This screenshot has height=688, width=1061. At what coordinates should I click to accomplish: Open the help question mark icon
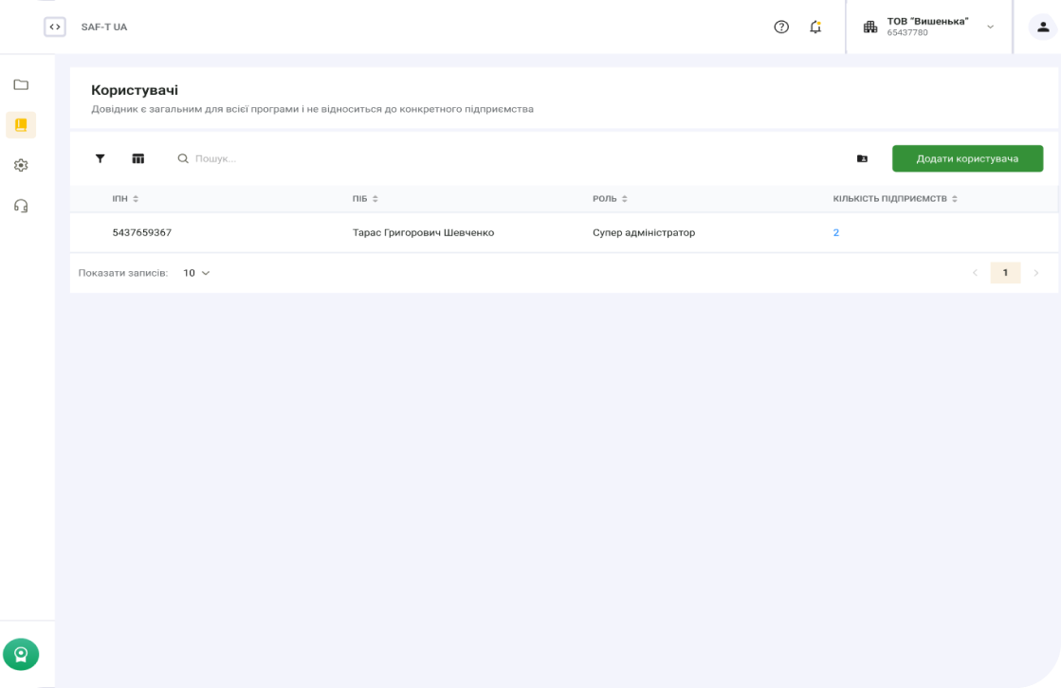(x=781, y=27)
